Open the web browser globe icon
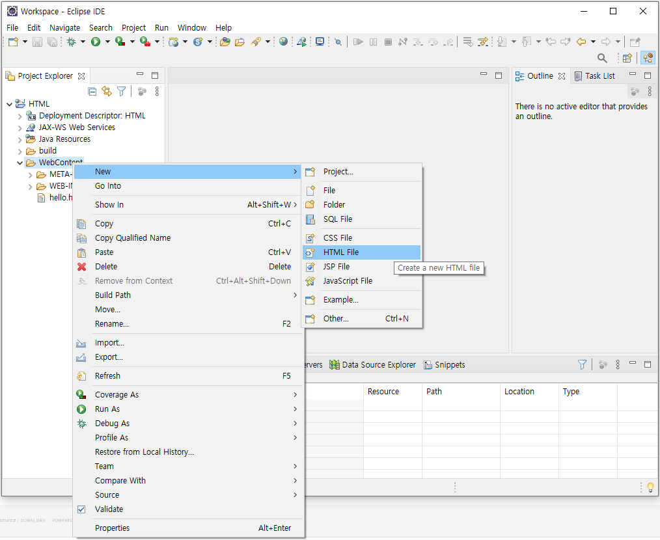This screenshot has height=540, width=660. pos(283,41)
